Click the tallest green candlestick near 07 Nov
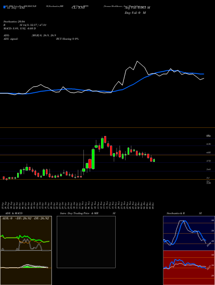The width and height of the screenshot is (215, 285). pos(93,159)
